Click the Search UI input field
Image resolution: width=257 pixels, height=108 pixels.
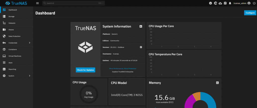[74, 3]
